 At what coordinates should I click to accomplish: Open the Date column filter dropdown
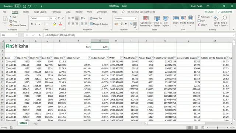coord(15,58)
